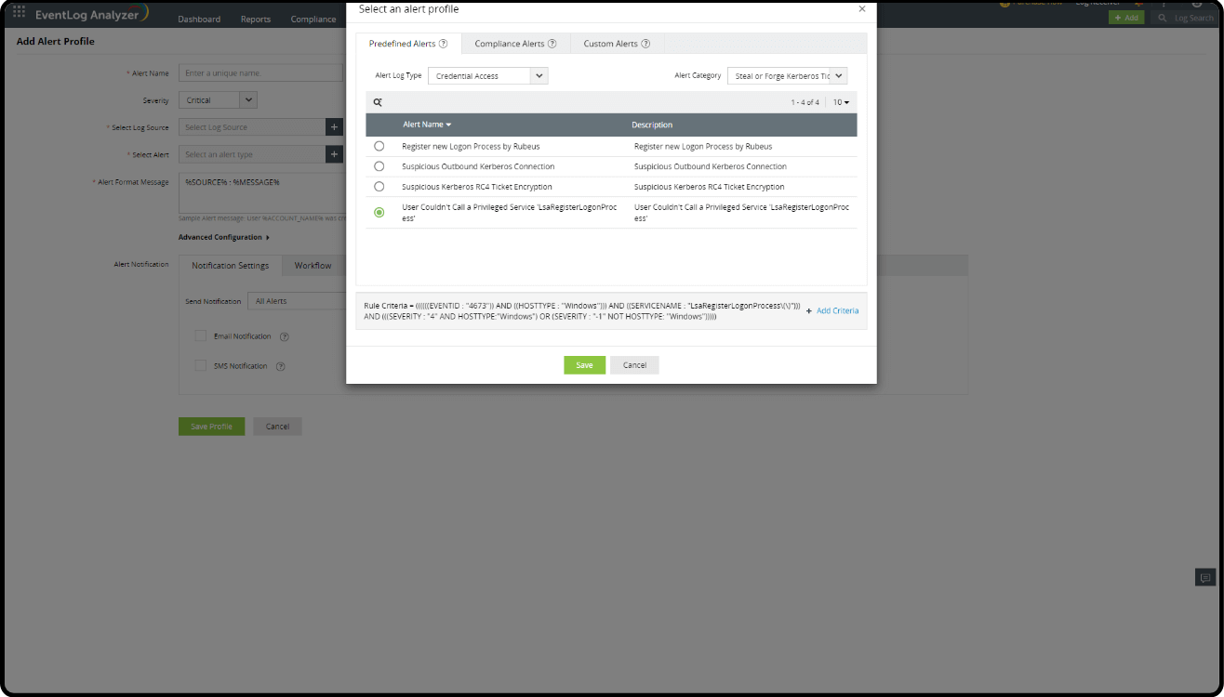Viewport: 1224px width, 697px height.
Task: Sort the table by Alert Name column
Action: tap(426, 125)
